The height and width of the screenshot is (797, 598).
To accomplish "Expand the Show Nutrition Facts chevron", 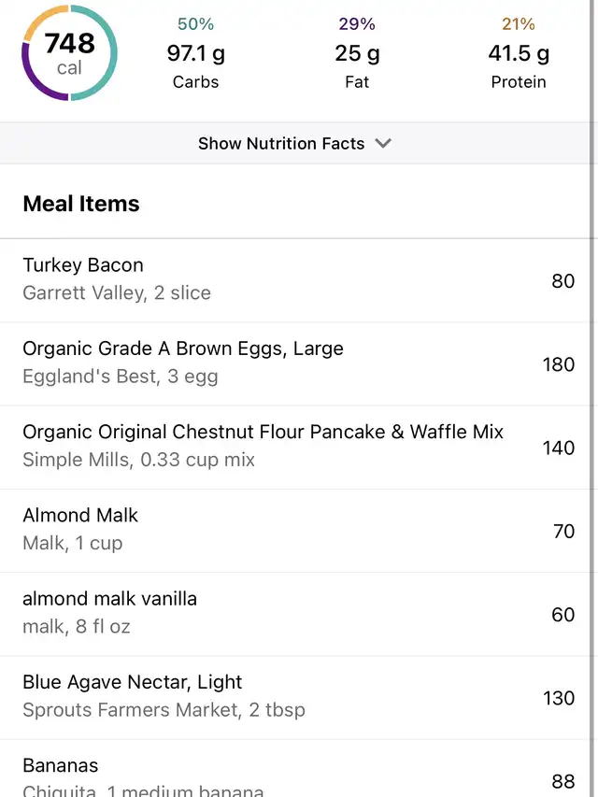I will click(383, 143).
